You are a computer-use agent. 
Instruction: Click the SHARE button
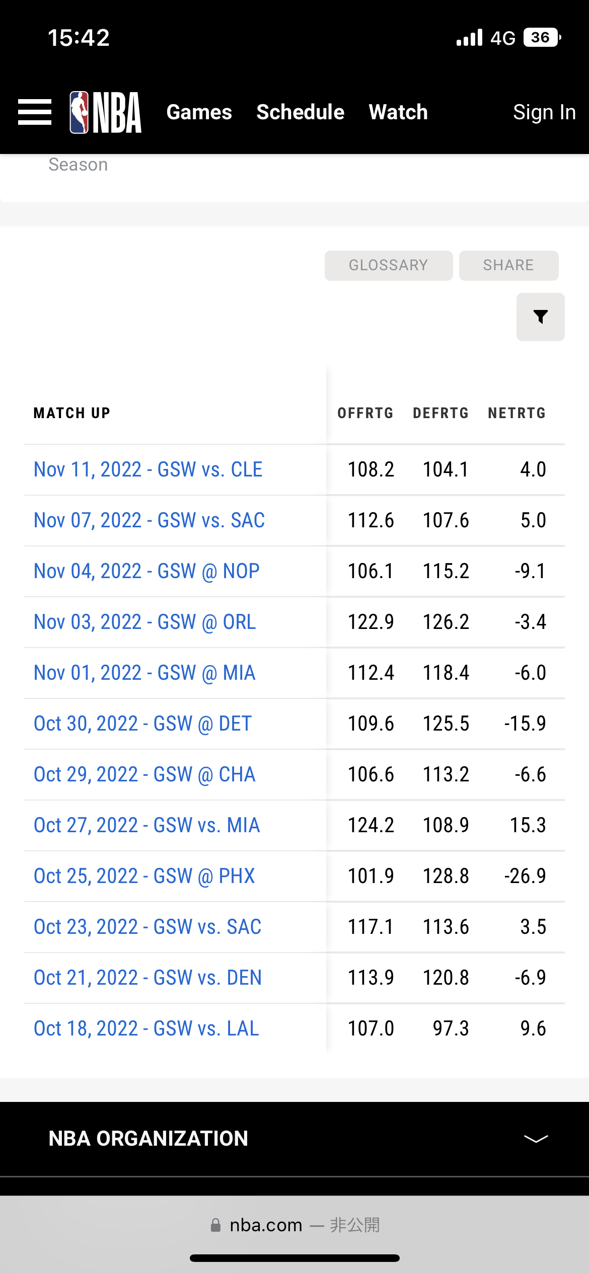(x=508, y=265)
